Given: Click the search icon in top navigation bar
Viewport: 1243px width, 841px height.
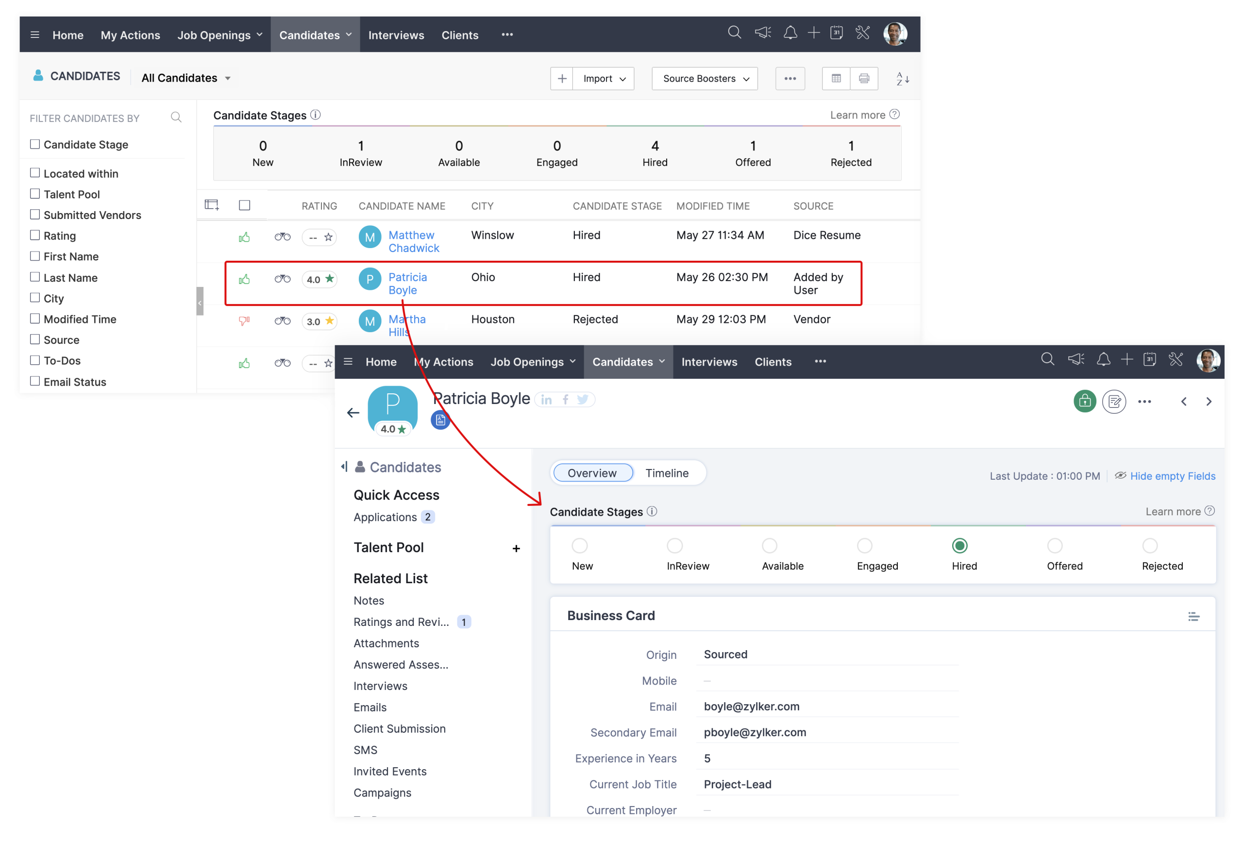Looking at the screenshot, I should [734, 34].
